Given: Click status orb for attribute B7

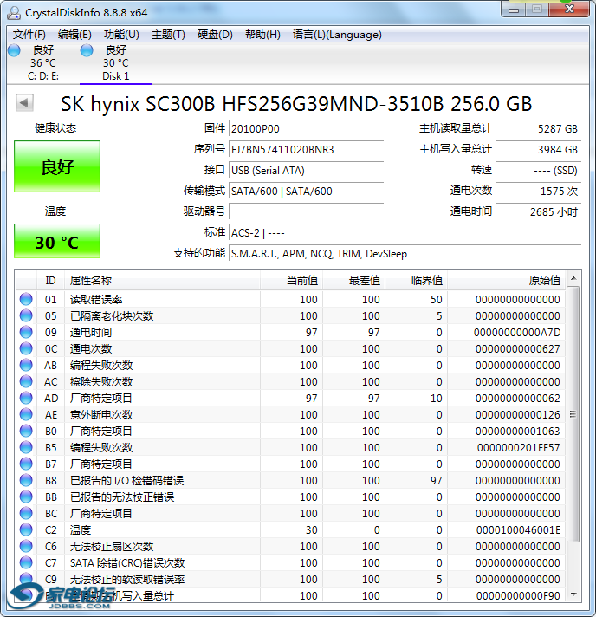Looking at the screenshot, I should coord(26,464).
